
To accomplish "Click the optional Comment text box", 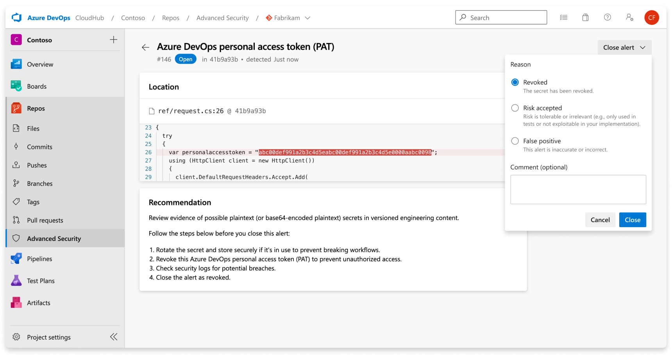I will [578, 189].
